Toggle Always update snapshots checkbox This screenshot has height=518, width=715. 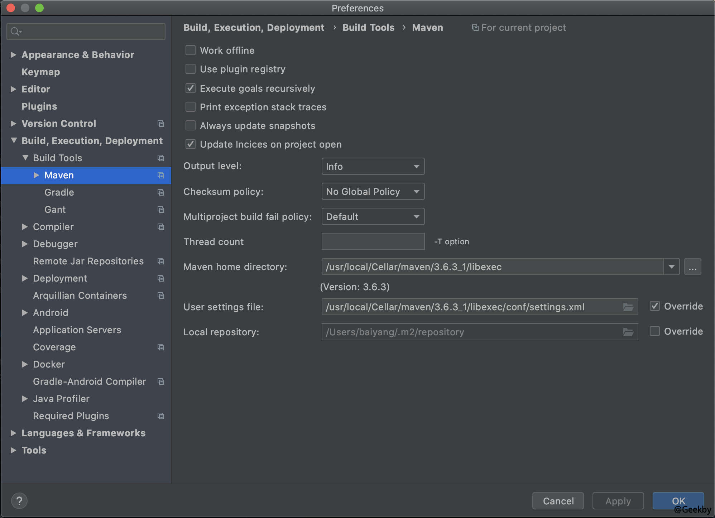pyautogui.click(x=191, y=125)
